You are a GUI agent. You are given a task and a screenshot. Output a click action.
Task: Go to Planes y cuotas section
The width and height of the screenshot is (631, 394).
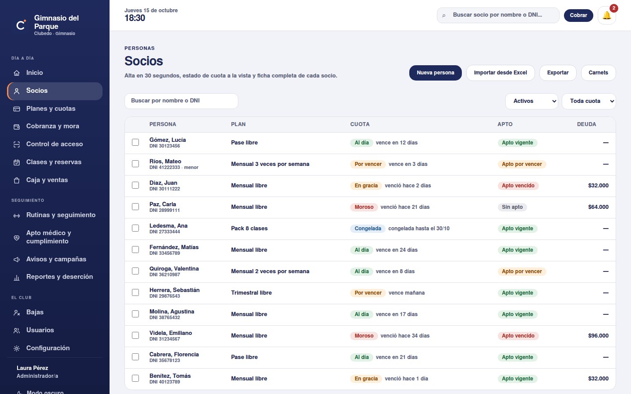[55, 109]
